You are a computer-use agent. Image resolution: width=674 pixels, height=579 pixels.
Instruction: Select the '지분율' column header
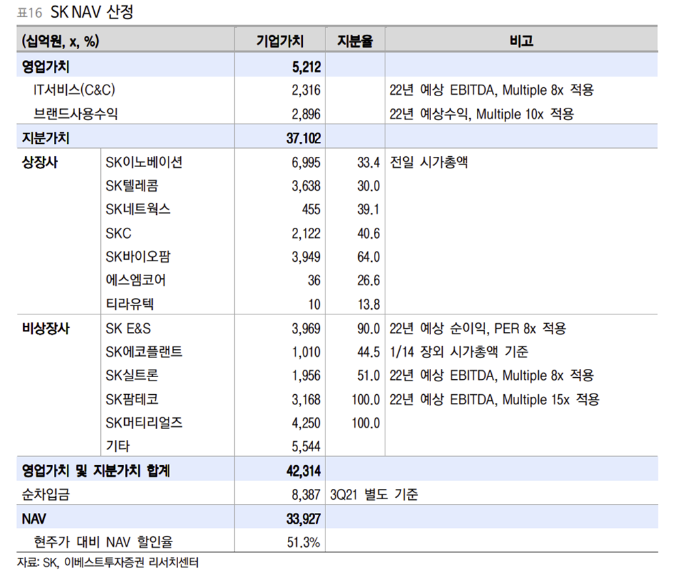pos(355,41)
